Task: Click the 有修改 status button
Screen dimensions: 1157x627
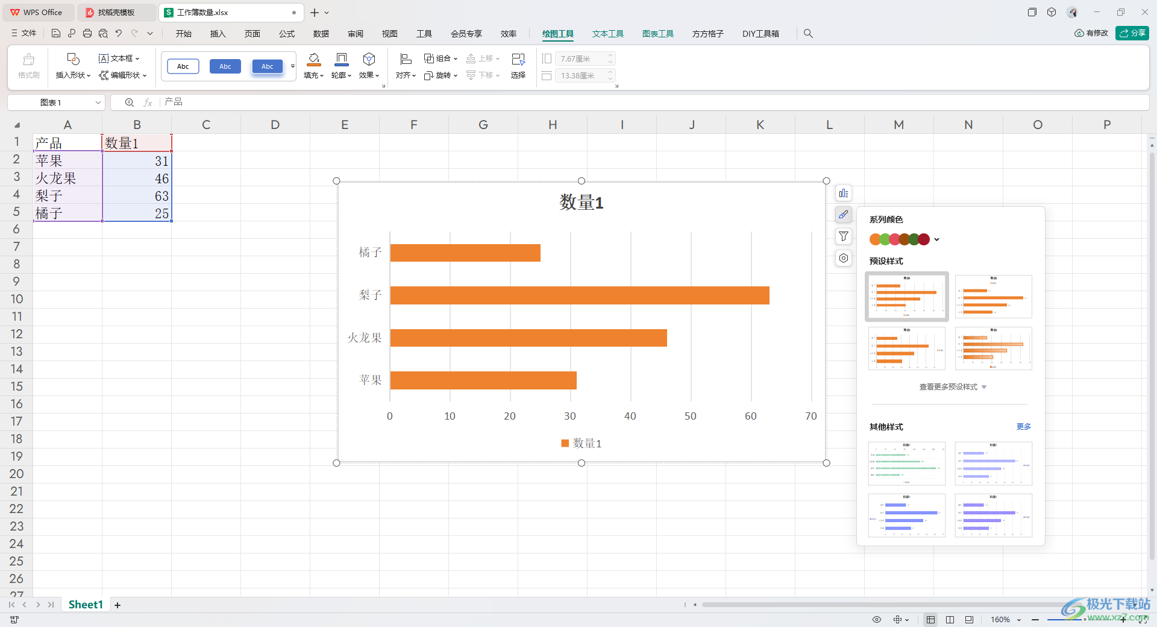Action: tap(1091, 33)
